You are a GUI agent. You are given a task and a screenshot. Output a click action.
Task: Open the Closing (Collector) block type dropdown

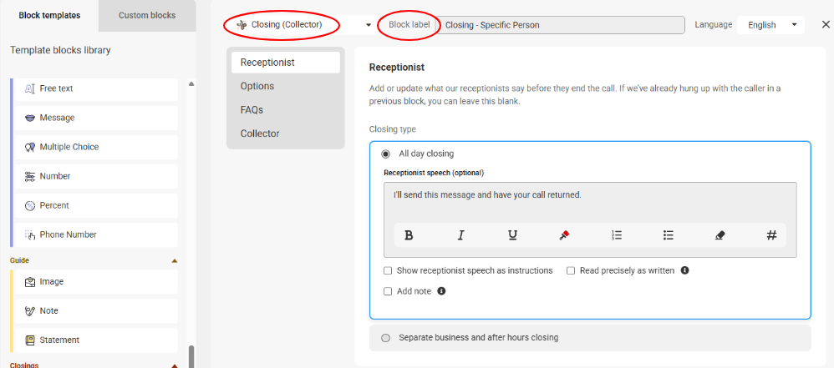[x=303, y=25]
